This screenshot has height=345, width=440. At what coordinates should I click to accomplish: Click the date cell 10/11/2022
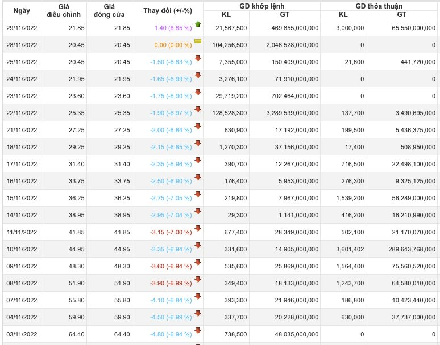click(x=22, y=249)
